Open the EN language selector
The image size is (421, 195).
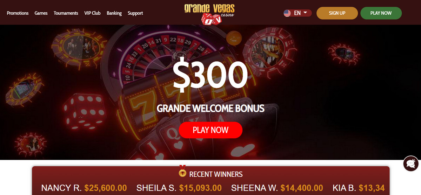click(298, 13)
